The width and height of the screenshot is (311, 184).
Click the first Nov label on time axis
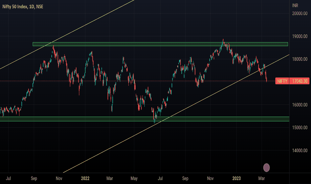pos(59,178)
